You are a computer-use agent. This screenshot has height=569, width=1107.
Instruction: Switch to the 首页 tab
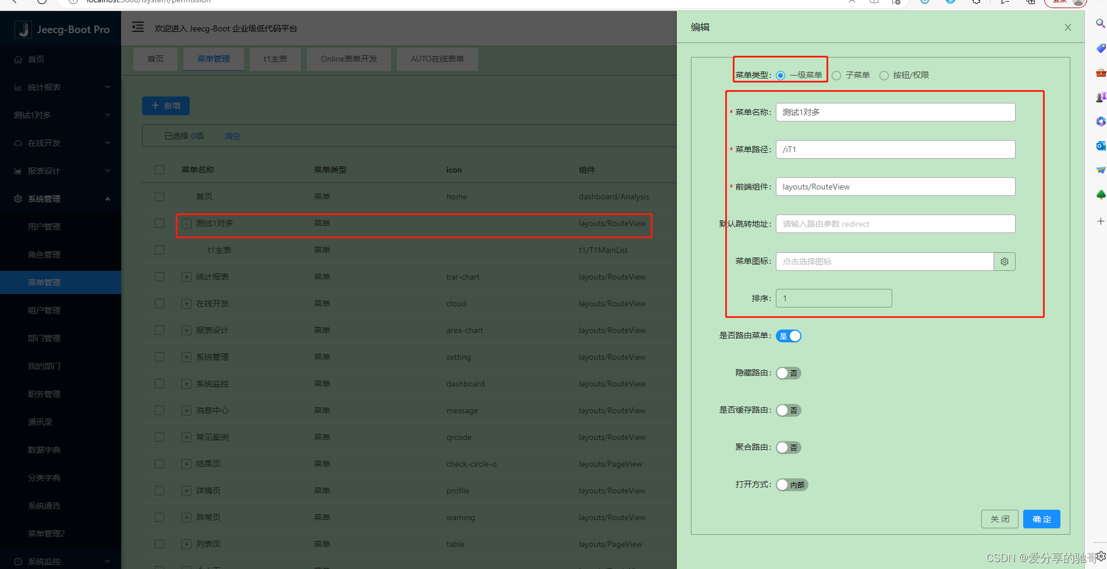[x=155, y=59]
